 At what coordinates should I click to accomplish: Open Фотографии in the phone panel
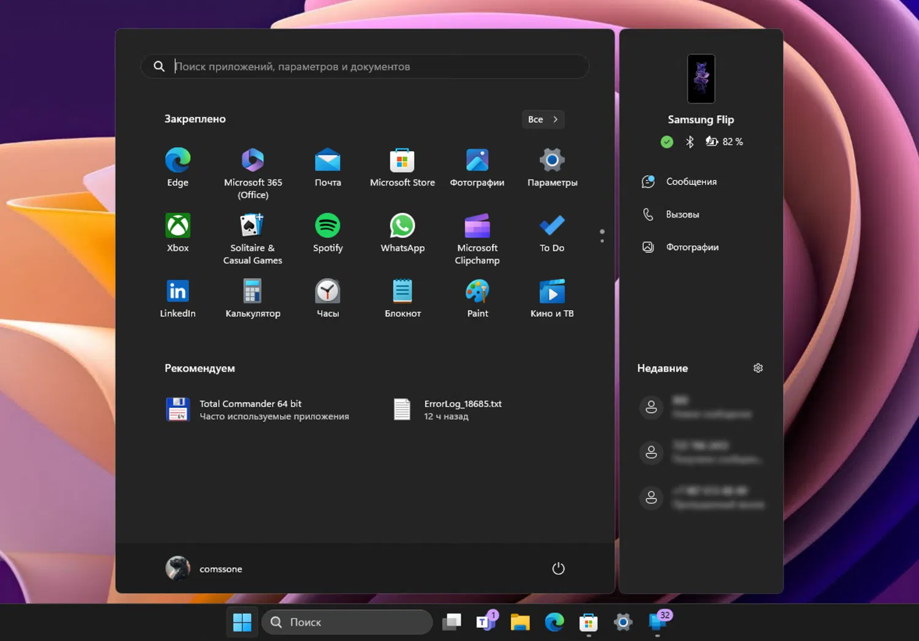681,247
